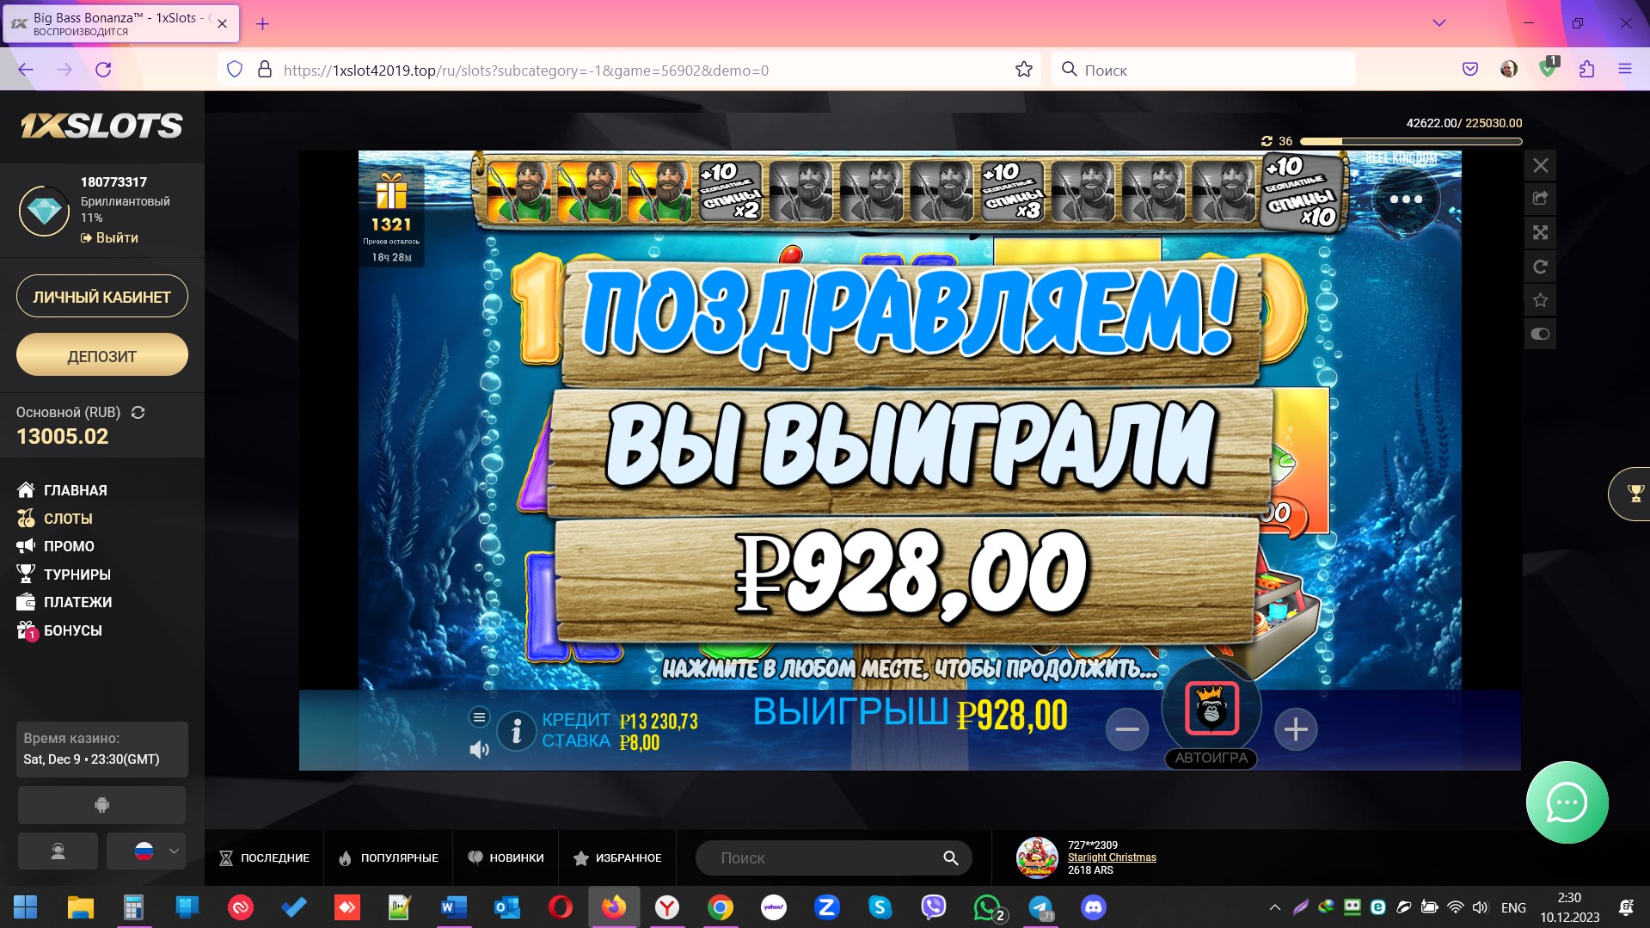Viewport: 1650px width, 928px height.
Task: Show hidden system tray icons
Action: point(1274,907)
